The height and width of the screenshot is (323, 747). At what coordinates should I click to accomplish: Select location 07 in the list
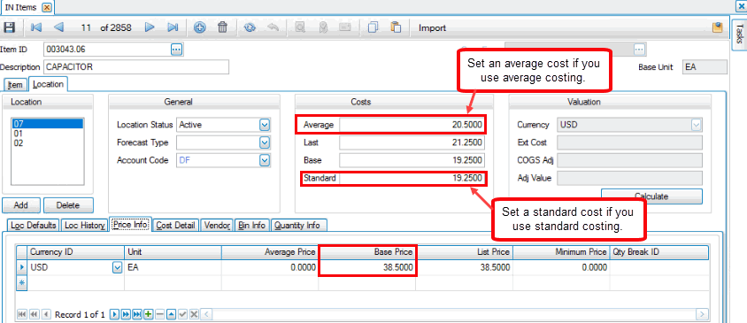pyautogui.click(x=47, y=124)
